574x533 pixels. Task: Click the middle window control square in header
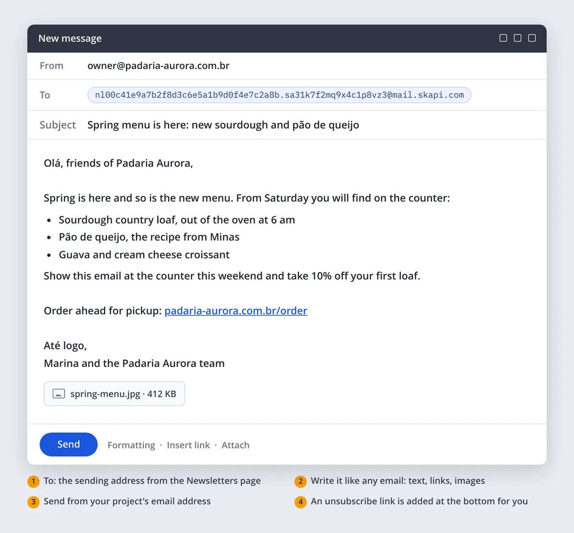(518, 38)
